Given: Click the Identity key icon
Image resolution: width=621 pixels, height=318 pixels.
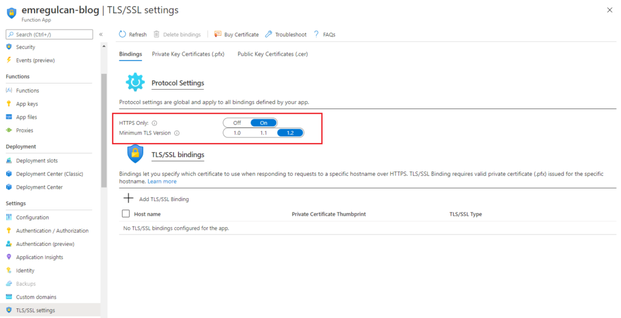Looking at the screenshot, I should (9, 270).
